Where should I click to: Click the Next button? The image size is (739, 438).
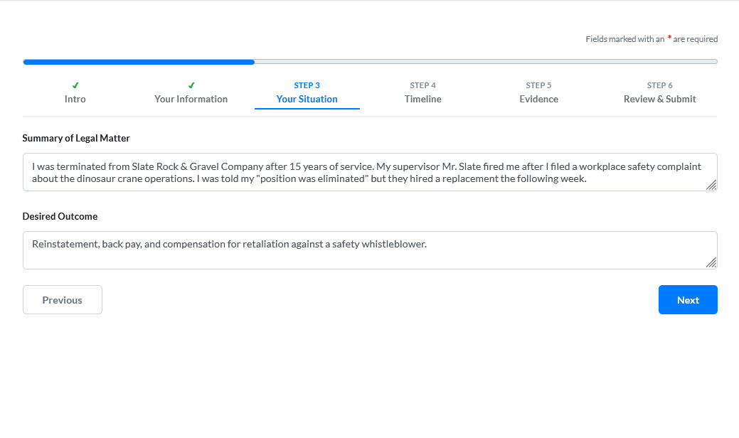coord(687,299)
